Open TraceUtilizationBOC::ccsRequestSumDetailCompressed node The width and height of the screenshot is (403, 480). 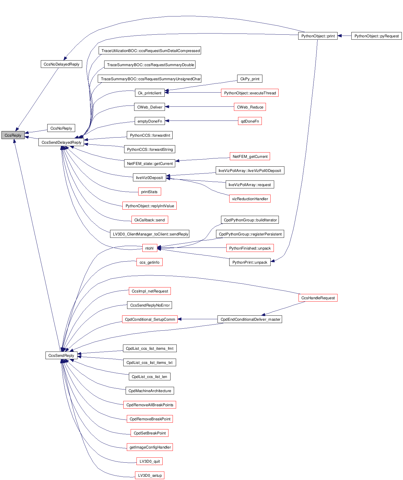150,51
